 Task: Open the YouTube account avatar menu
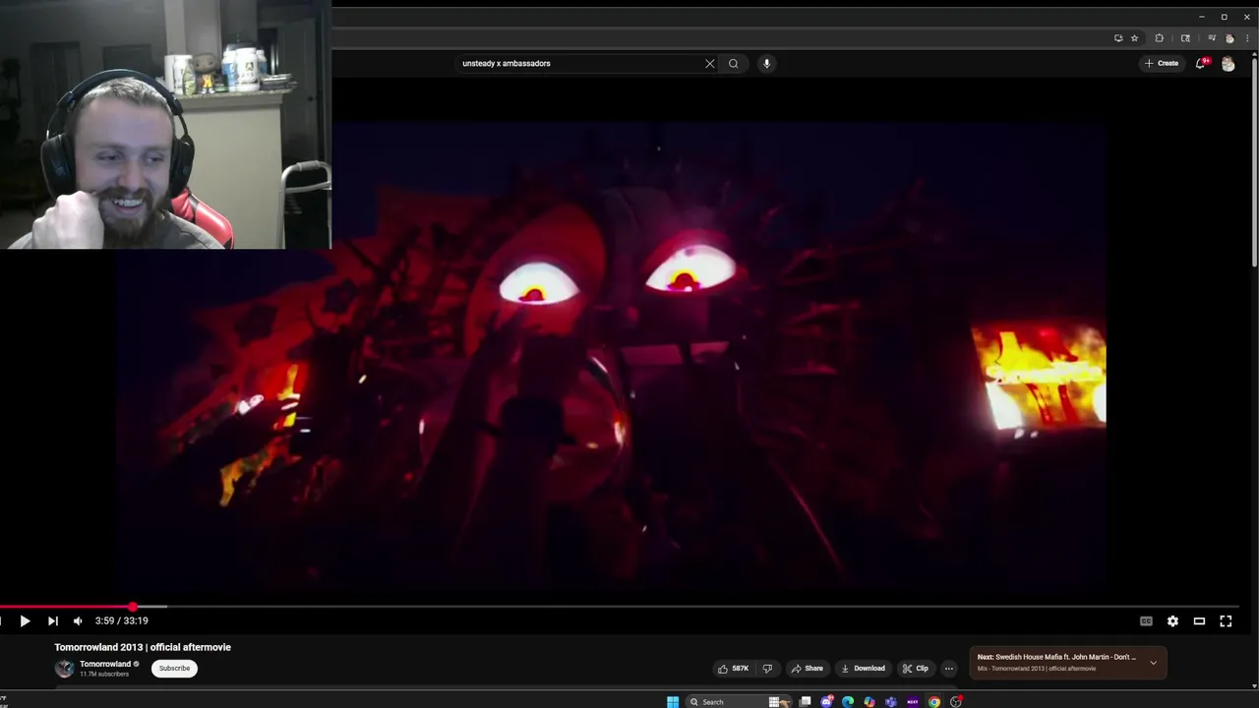(x=1228, y=63)
